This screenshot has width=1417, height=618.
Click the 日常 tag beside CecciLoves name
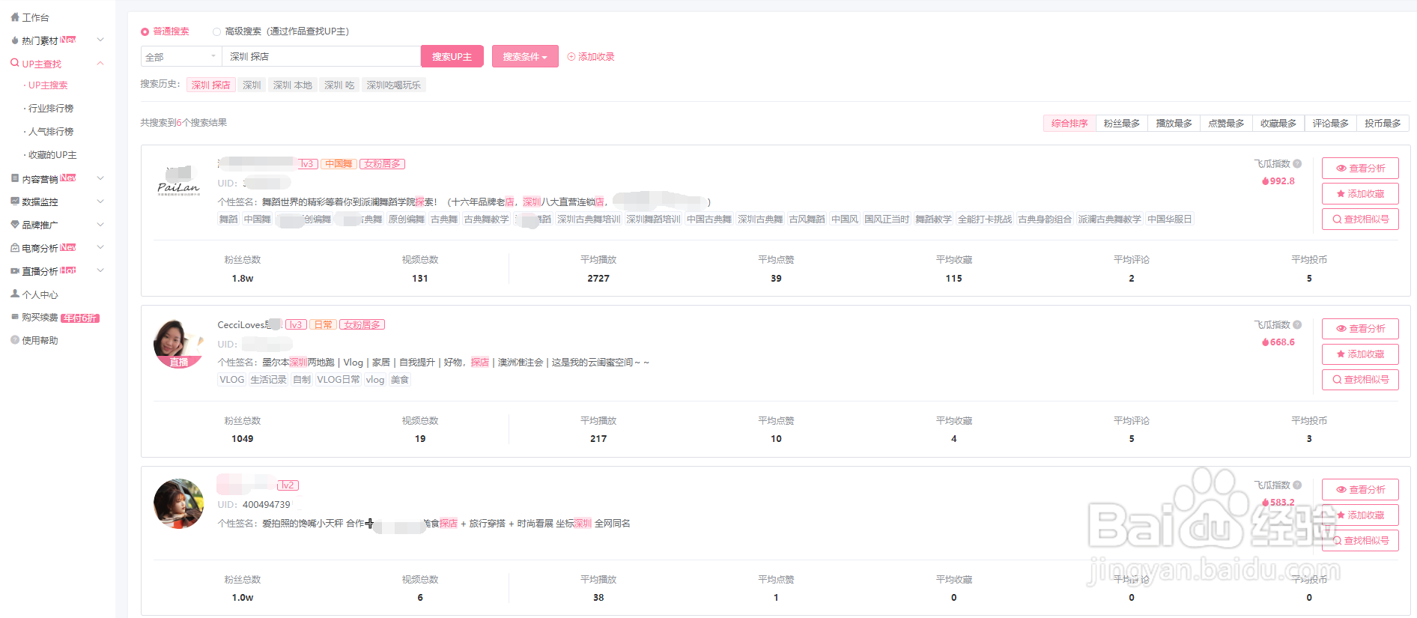click(323, 324)
